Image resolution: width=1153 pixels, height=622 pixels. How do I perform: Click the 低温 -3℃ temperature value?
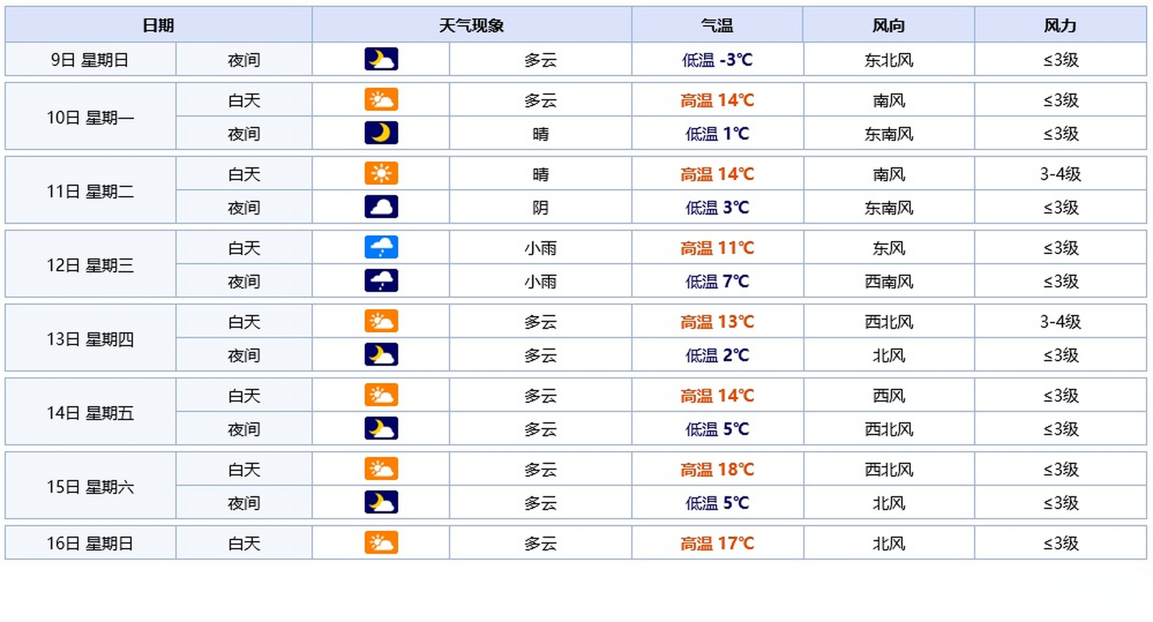(x=717, y=60)
